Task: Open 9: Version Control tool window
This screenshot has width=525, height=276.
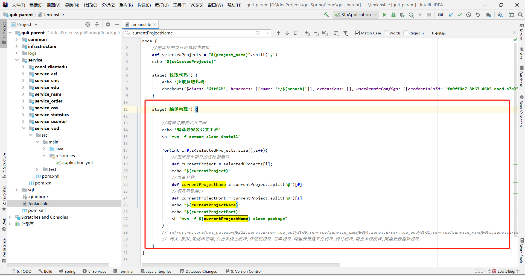Action: point(243,271)
